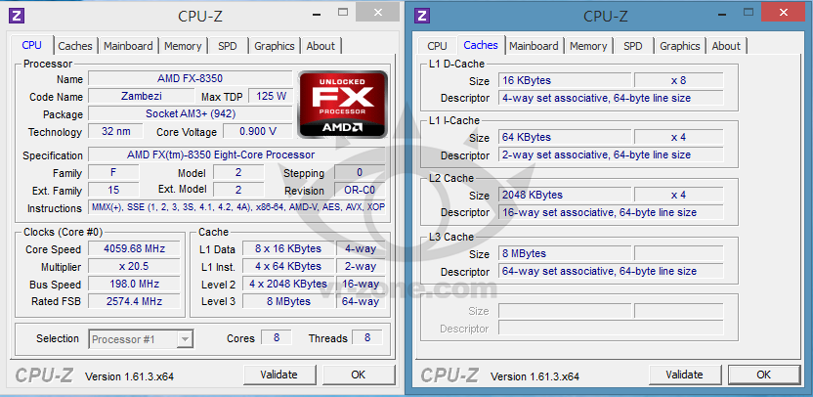Click Validate button in right window
Screen dimensions: 813x397
(684, 375)
